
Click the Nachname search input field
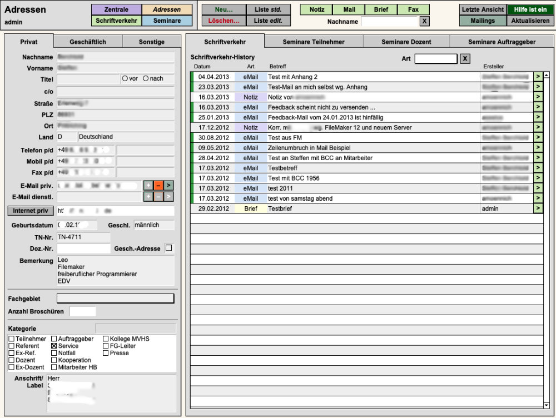pos(389,22)
